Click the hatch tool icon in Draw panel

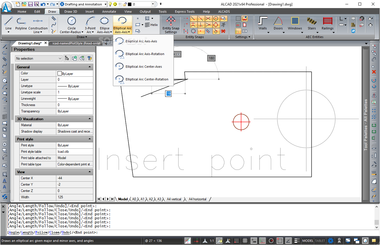pos(147,18)
